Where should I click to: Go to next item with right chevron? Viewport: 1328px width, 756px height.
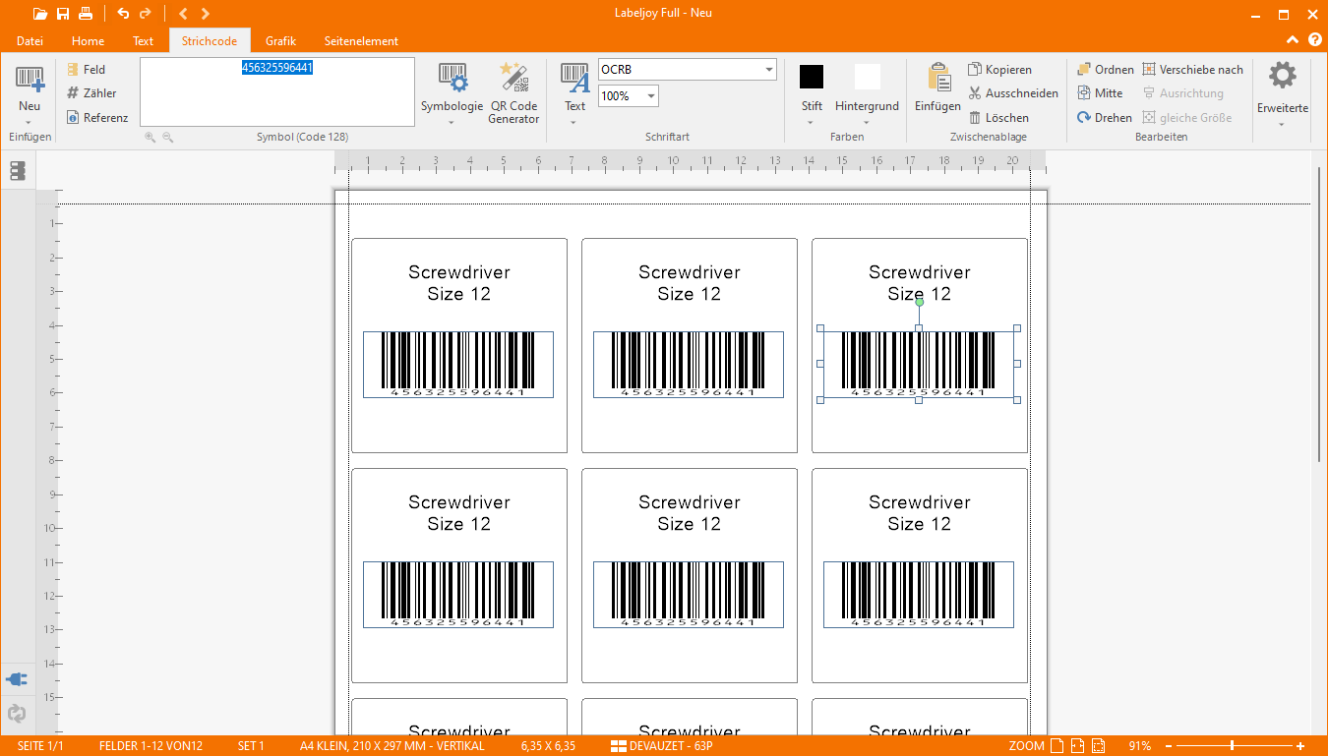click(x=205, y=14)
